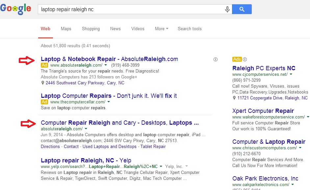This screenshot has width=310, height=190.
Task: Click the www.oakparkelectronics.com/ URL text
Action: pos(261,185)
